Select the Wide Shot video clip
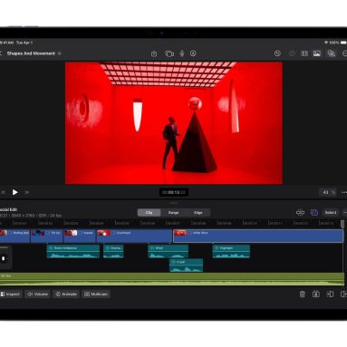The image size is (347, 347). click(258, 236)
